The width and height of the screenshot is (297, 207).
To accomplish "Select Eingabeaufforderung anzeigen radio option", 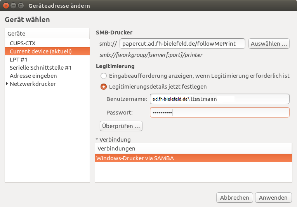I will coord(104,76).
